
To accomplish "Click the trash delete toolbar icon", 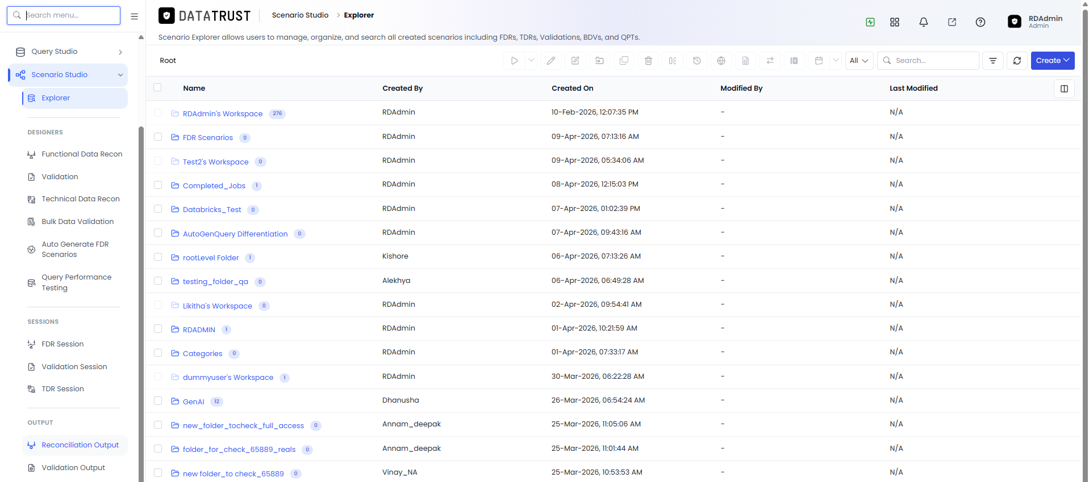I will (648, 61).
